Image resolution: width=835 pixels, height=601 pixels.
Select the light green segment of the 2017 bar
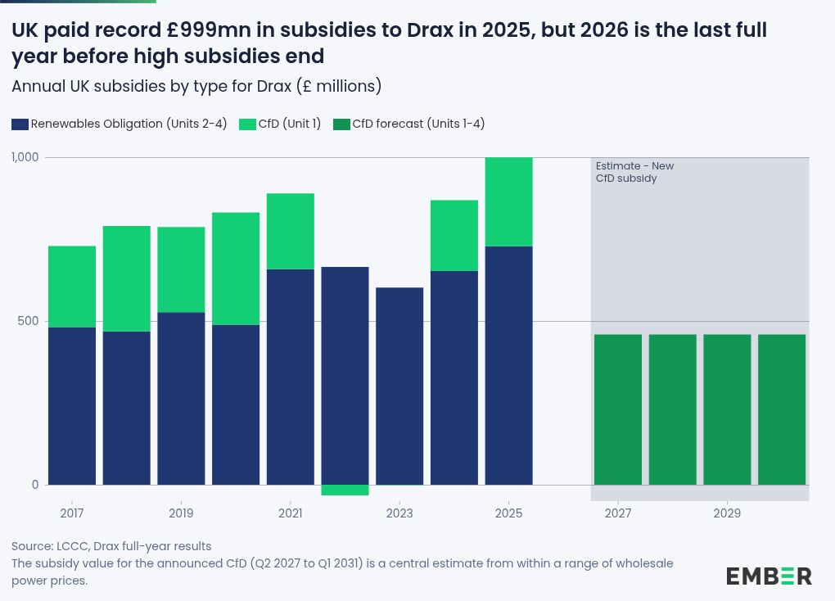pos(72,287)
